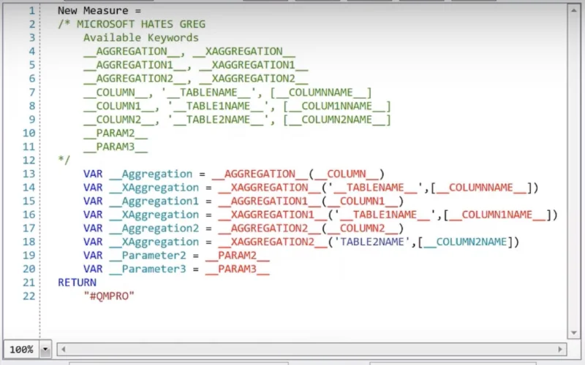The height and width of the screenshot is (365, 585).
Task: Click '[__COLUM1NNAME__]' in the line 8 comment
Action: click(337, 106)
